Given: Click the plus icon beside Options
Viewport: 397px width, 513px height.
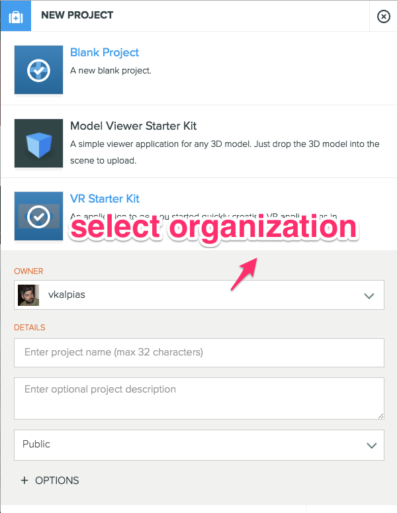Looking at the screenshot, I should pos(24,481).
